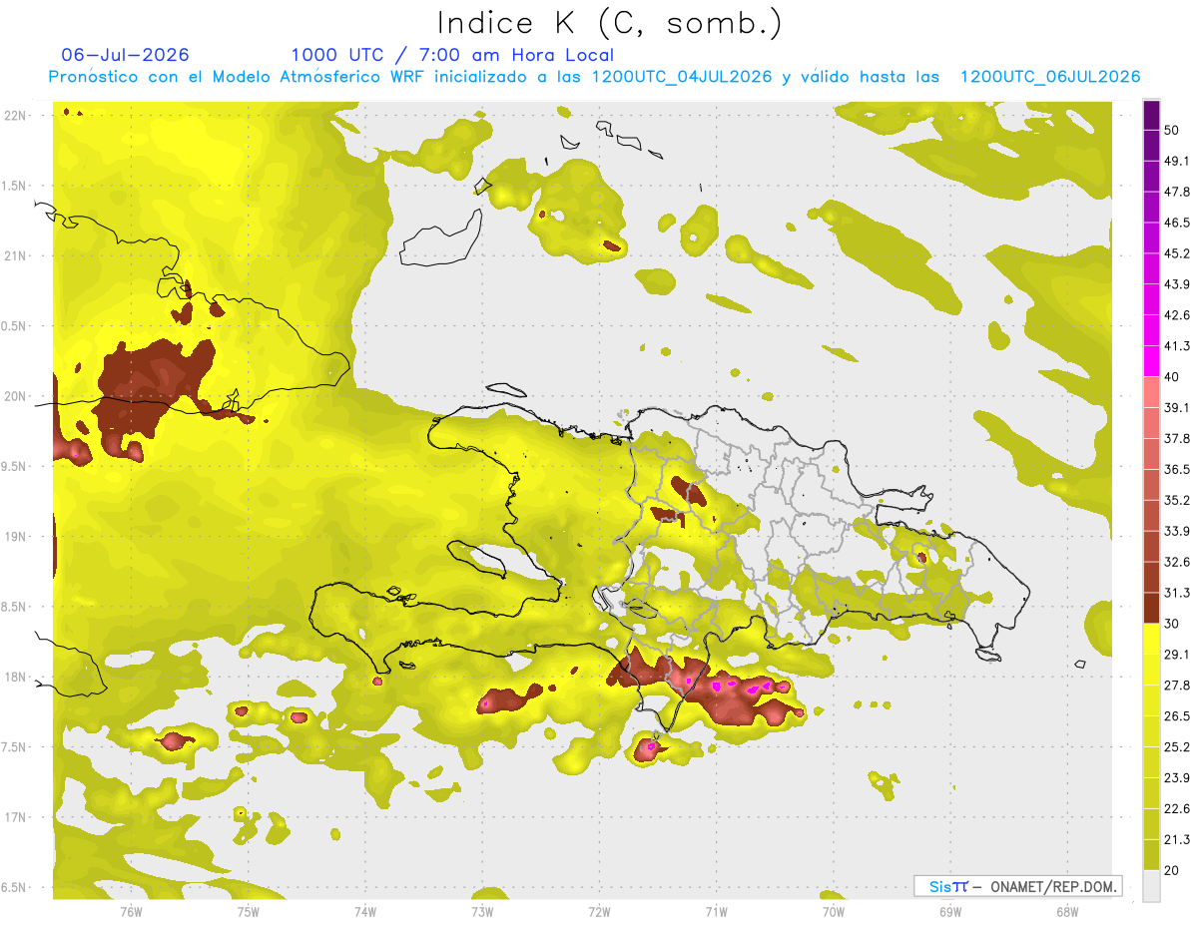This screenshot has height=925, width=1198.
Task: Click the '17N' latitude label
Action: pos(16,817)
